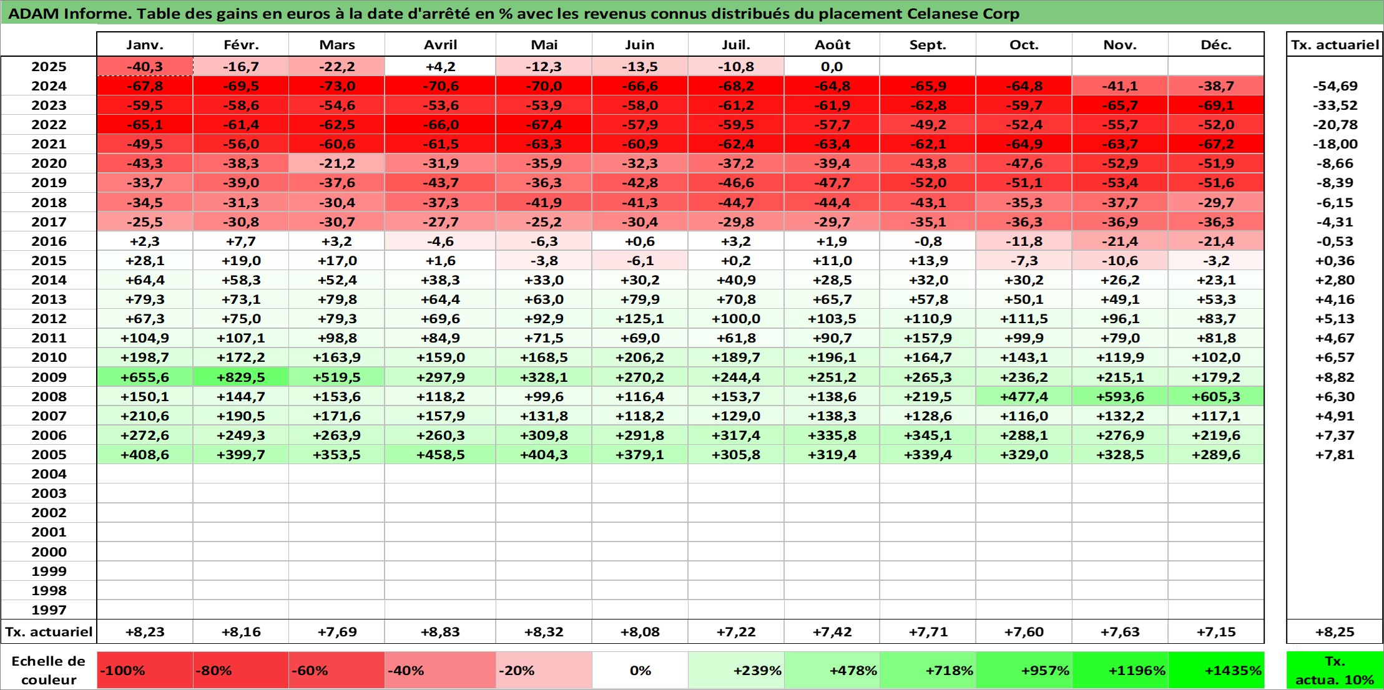The height and width of the screenshot is (690, 1384).
Task: Click the 2025 row label
Action: [49, 66]
